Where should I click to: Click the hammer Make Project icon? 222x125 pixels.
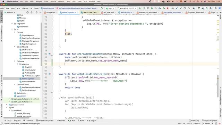102,8
